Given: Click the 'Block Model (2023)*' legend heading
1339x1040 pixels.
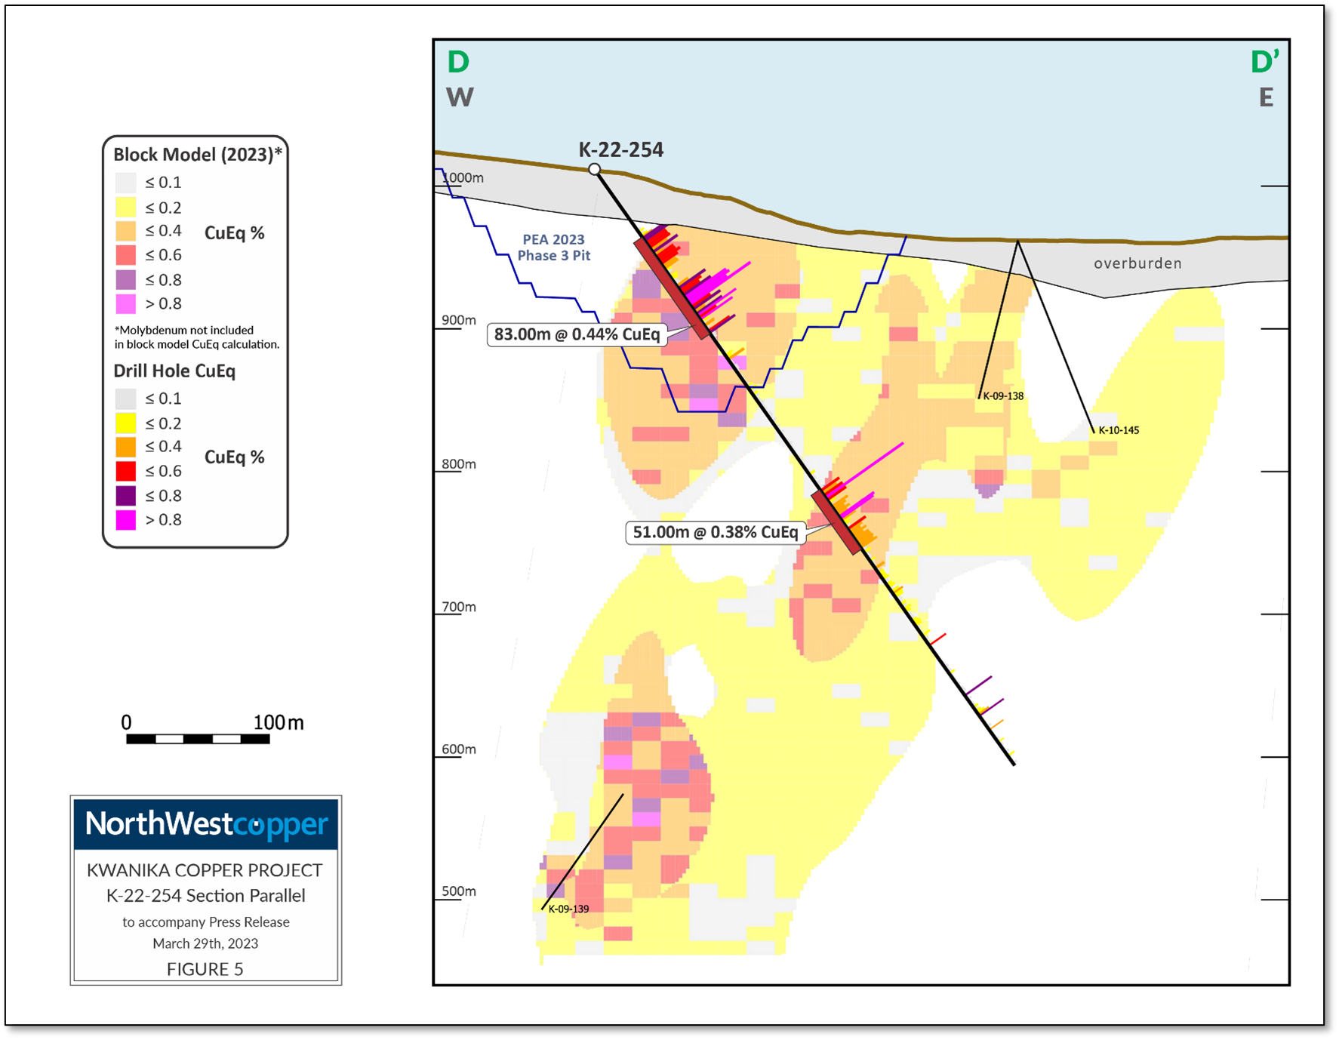Looking at the screenshot, I should tap(198, 155).
